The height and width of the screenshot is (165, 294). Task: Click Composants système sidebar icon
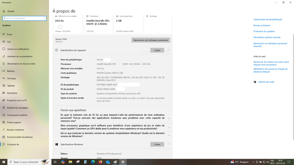pos(4,115)
